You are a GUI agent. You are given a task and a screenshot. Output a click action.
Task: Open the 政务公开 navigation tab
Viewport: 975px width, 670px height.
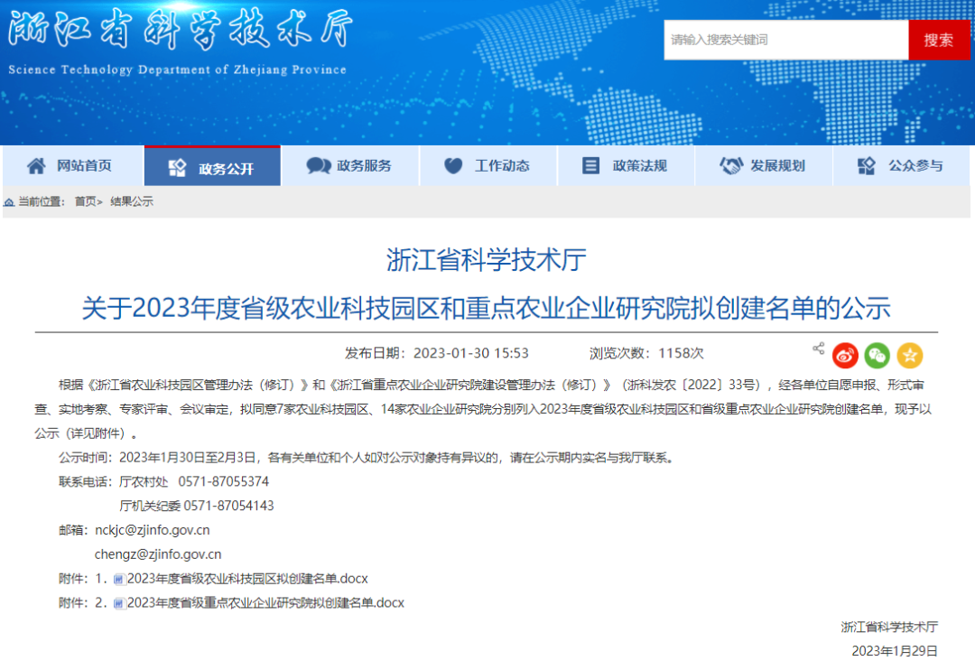pyautogui.click(x=213, y=167)
